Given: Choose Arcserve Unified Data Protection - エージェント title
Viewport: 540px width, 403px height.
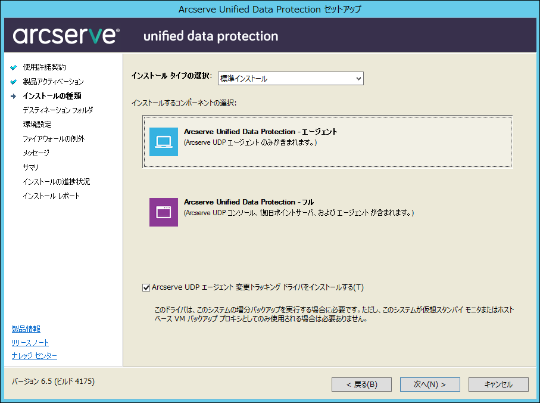Looking at the screenshot, I should point(260,132).
